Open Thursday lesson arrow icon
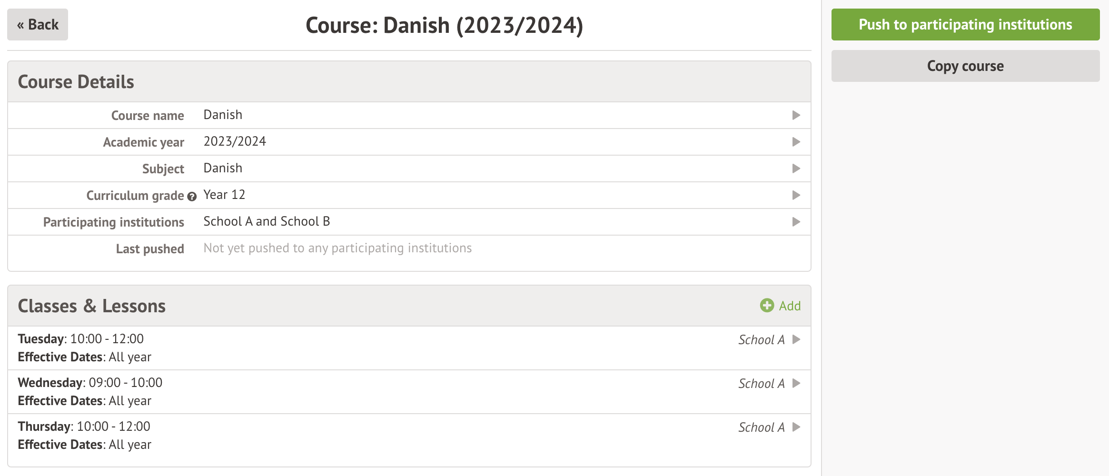This screenshot has width=1109, height=476. [x=796, y=427]
